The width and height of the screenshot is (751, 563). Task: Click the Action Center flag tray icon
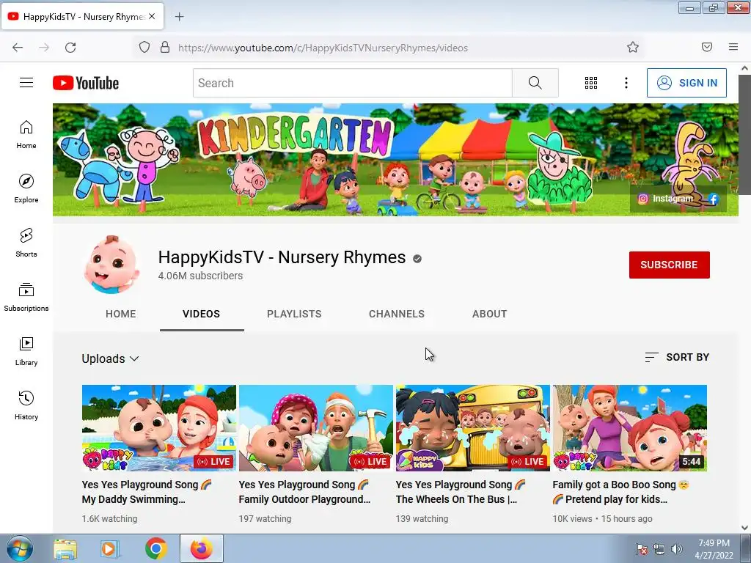point(642,549)
